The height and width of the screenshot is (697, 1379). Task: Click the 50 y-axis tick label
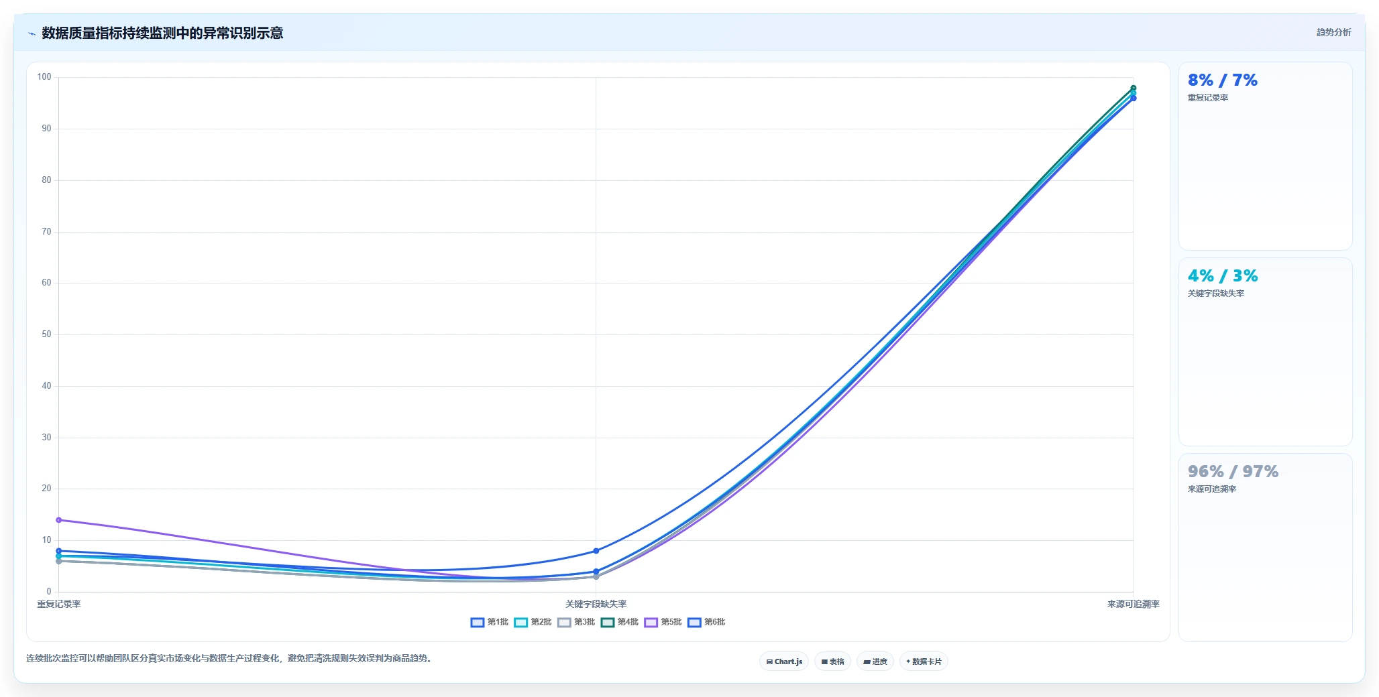click(x=46, y=334)
